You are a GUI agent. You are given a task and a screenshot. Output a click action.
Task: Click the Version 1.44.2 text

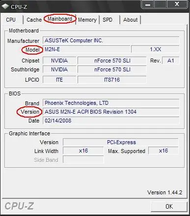point(165,192)
